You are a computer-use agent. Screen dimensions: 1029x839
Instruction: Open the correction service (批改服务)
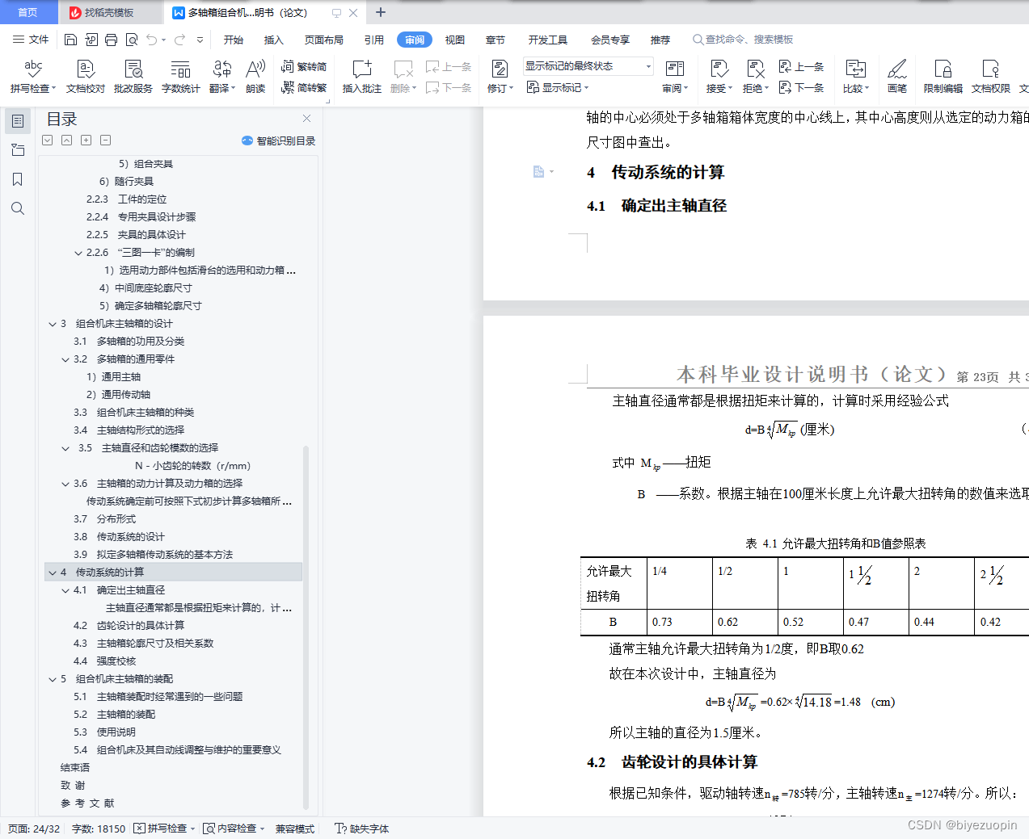(133, 77)
